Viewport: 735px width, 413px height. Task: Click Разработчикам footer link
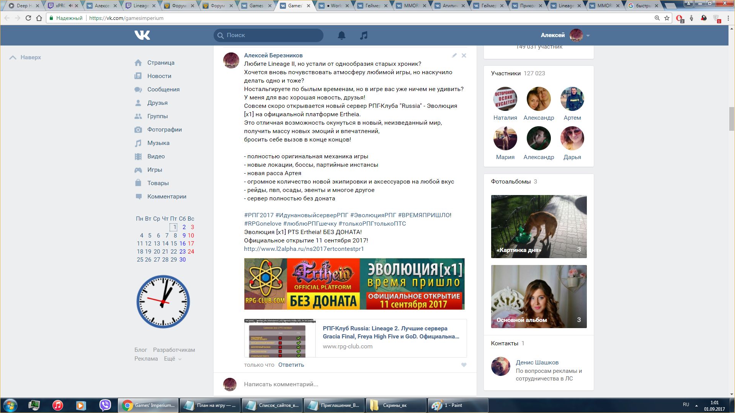[174, 350]
